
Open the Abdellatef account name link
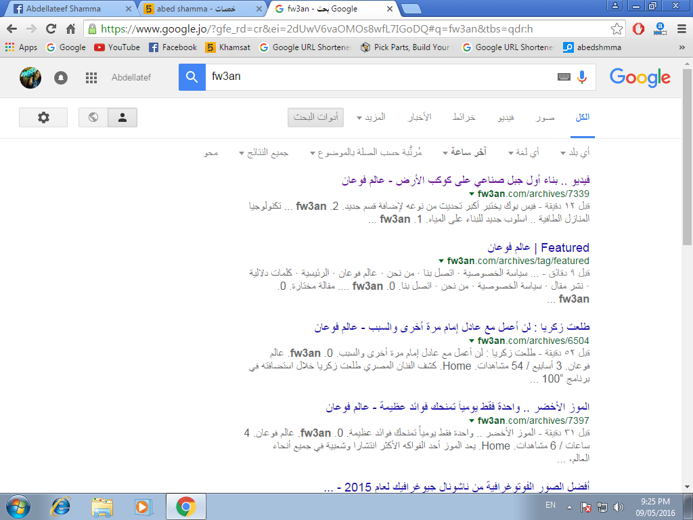click(131, 77)
